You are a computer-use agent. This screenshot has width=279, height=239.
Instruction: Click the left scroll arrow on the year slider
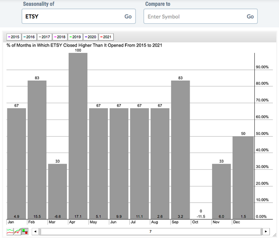click(x=35, y=231)
